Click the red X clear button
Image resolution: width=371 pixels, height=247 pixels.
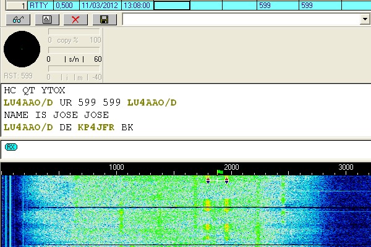point(75,19)
